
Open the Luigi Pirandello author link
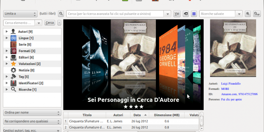(x=231, y=84)
